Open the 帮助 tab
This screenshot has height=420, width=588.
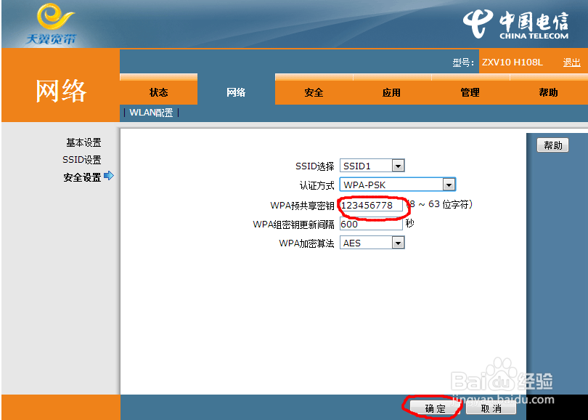tap(548, 92)
